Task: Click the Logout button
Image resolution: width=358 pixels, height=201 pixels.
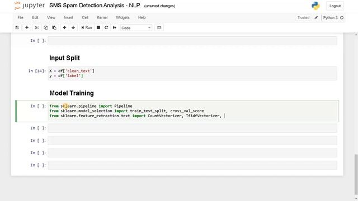Action: pos(335,6)
